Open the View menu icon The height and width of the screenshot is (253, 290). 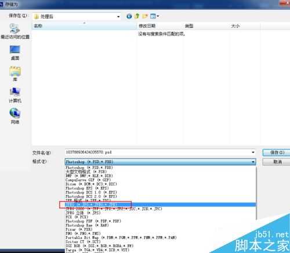(154, 16)
